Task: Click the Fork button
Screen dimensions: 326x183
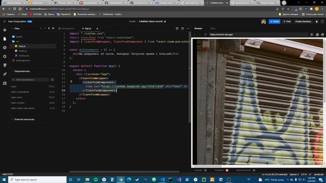Action: (x=287, y=21)
